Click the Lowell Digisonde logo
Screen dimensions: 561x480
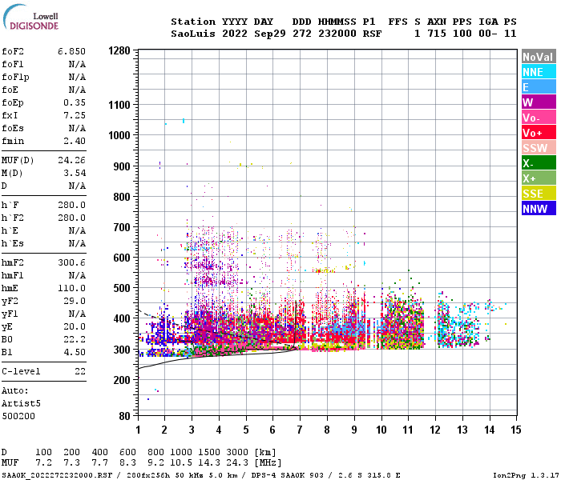coord(30,17)
